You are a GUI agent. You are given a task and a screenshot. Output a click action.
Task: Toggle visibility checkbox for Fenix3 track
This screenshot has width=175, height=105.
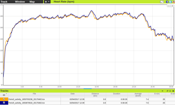point(4,99)
